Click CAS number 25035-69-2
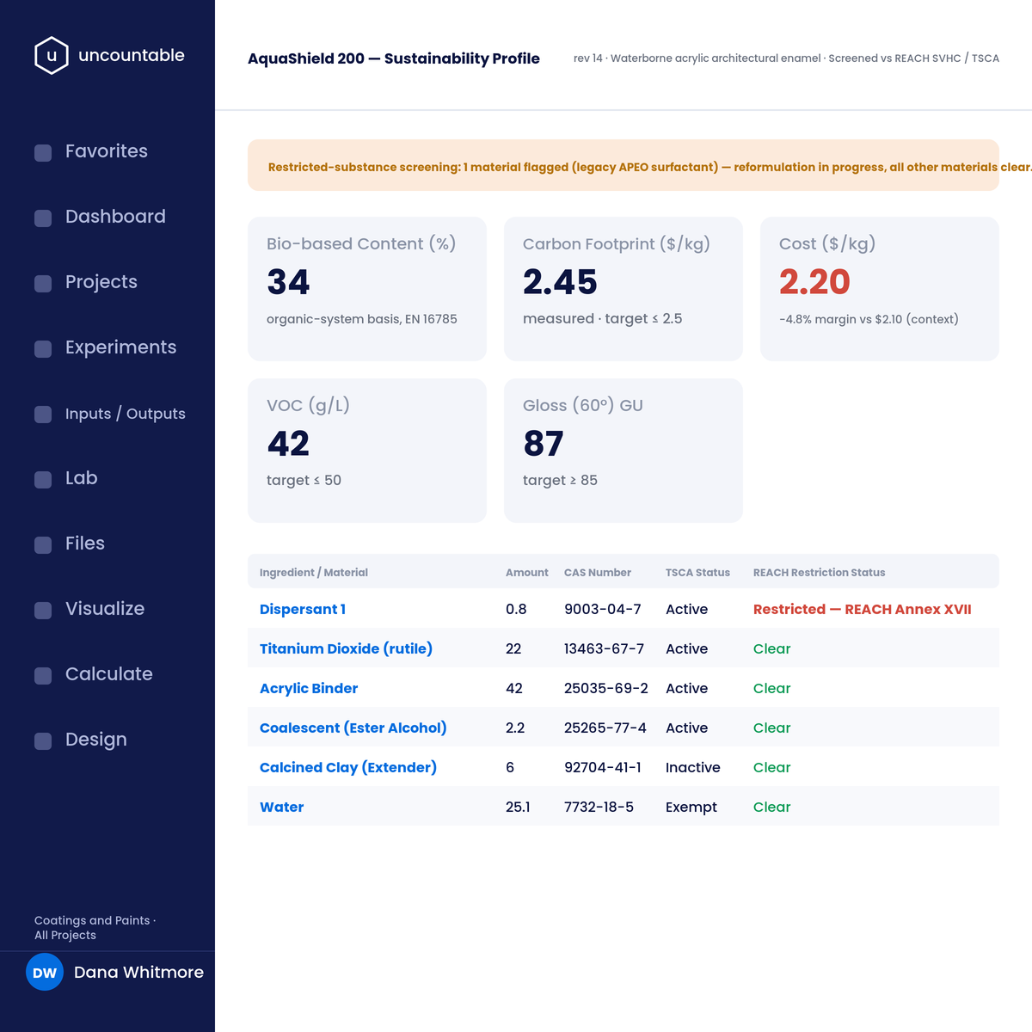The height and width of the screenshot is (1032, 1032). tap(606, 688)
